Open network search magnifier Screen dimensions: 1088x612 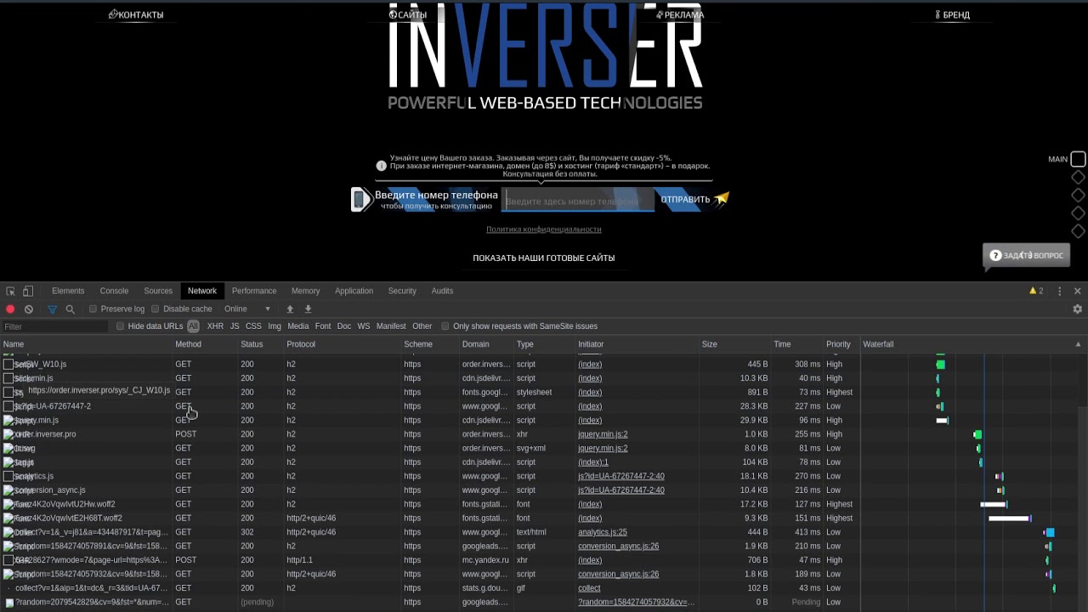pyautogui.click(x=71, y=309)
